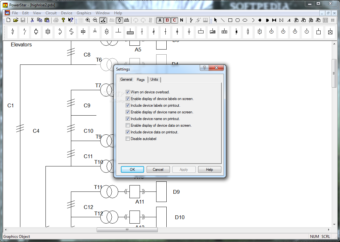
Task: Toggle phase B button
Action: [167, 20]
